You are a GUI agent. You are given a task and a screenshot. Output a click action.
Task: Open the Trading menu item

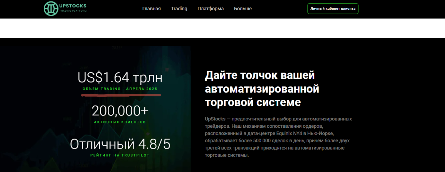[x=179, y=9]
